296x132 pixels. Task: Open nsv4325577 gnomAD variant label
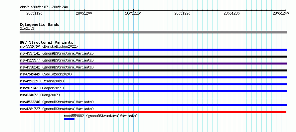pyautogui.click(x=57, y=60)
